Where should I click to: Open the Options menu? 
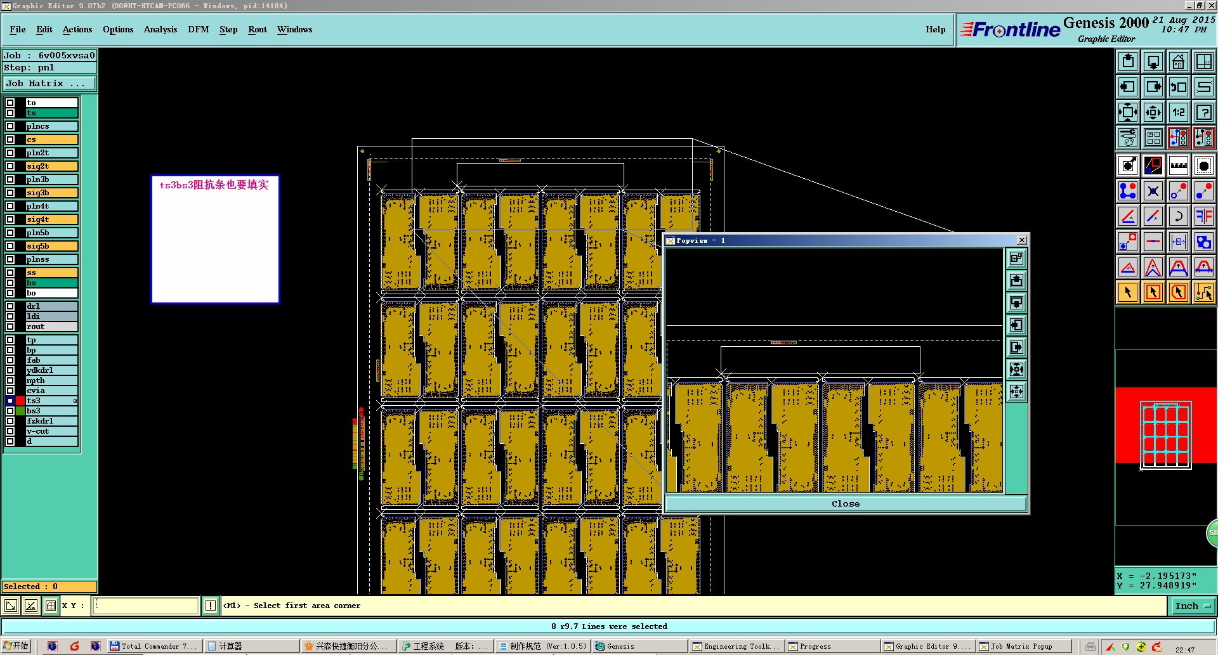tap(118, 29)
